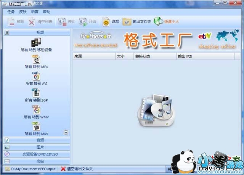244x175 pixels.
Task: Expand the 光驱设备\DVD\CD\ISO section
Action: click(x=37, y=154)
